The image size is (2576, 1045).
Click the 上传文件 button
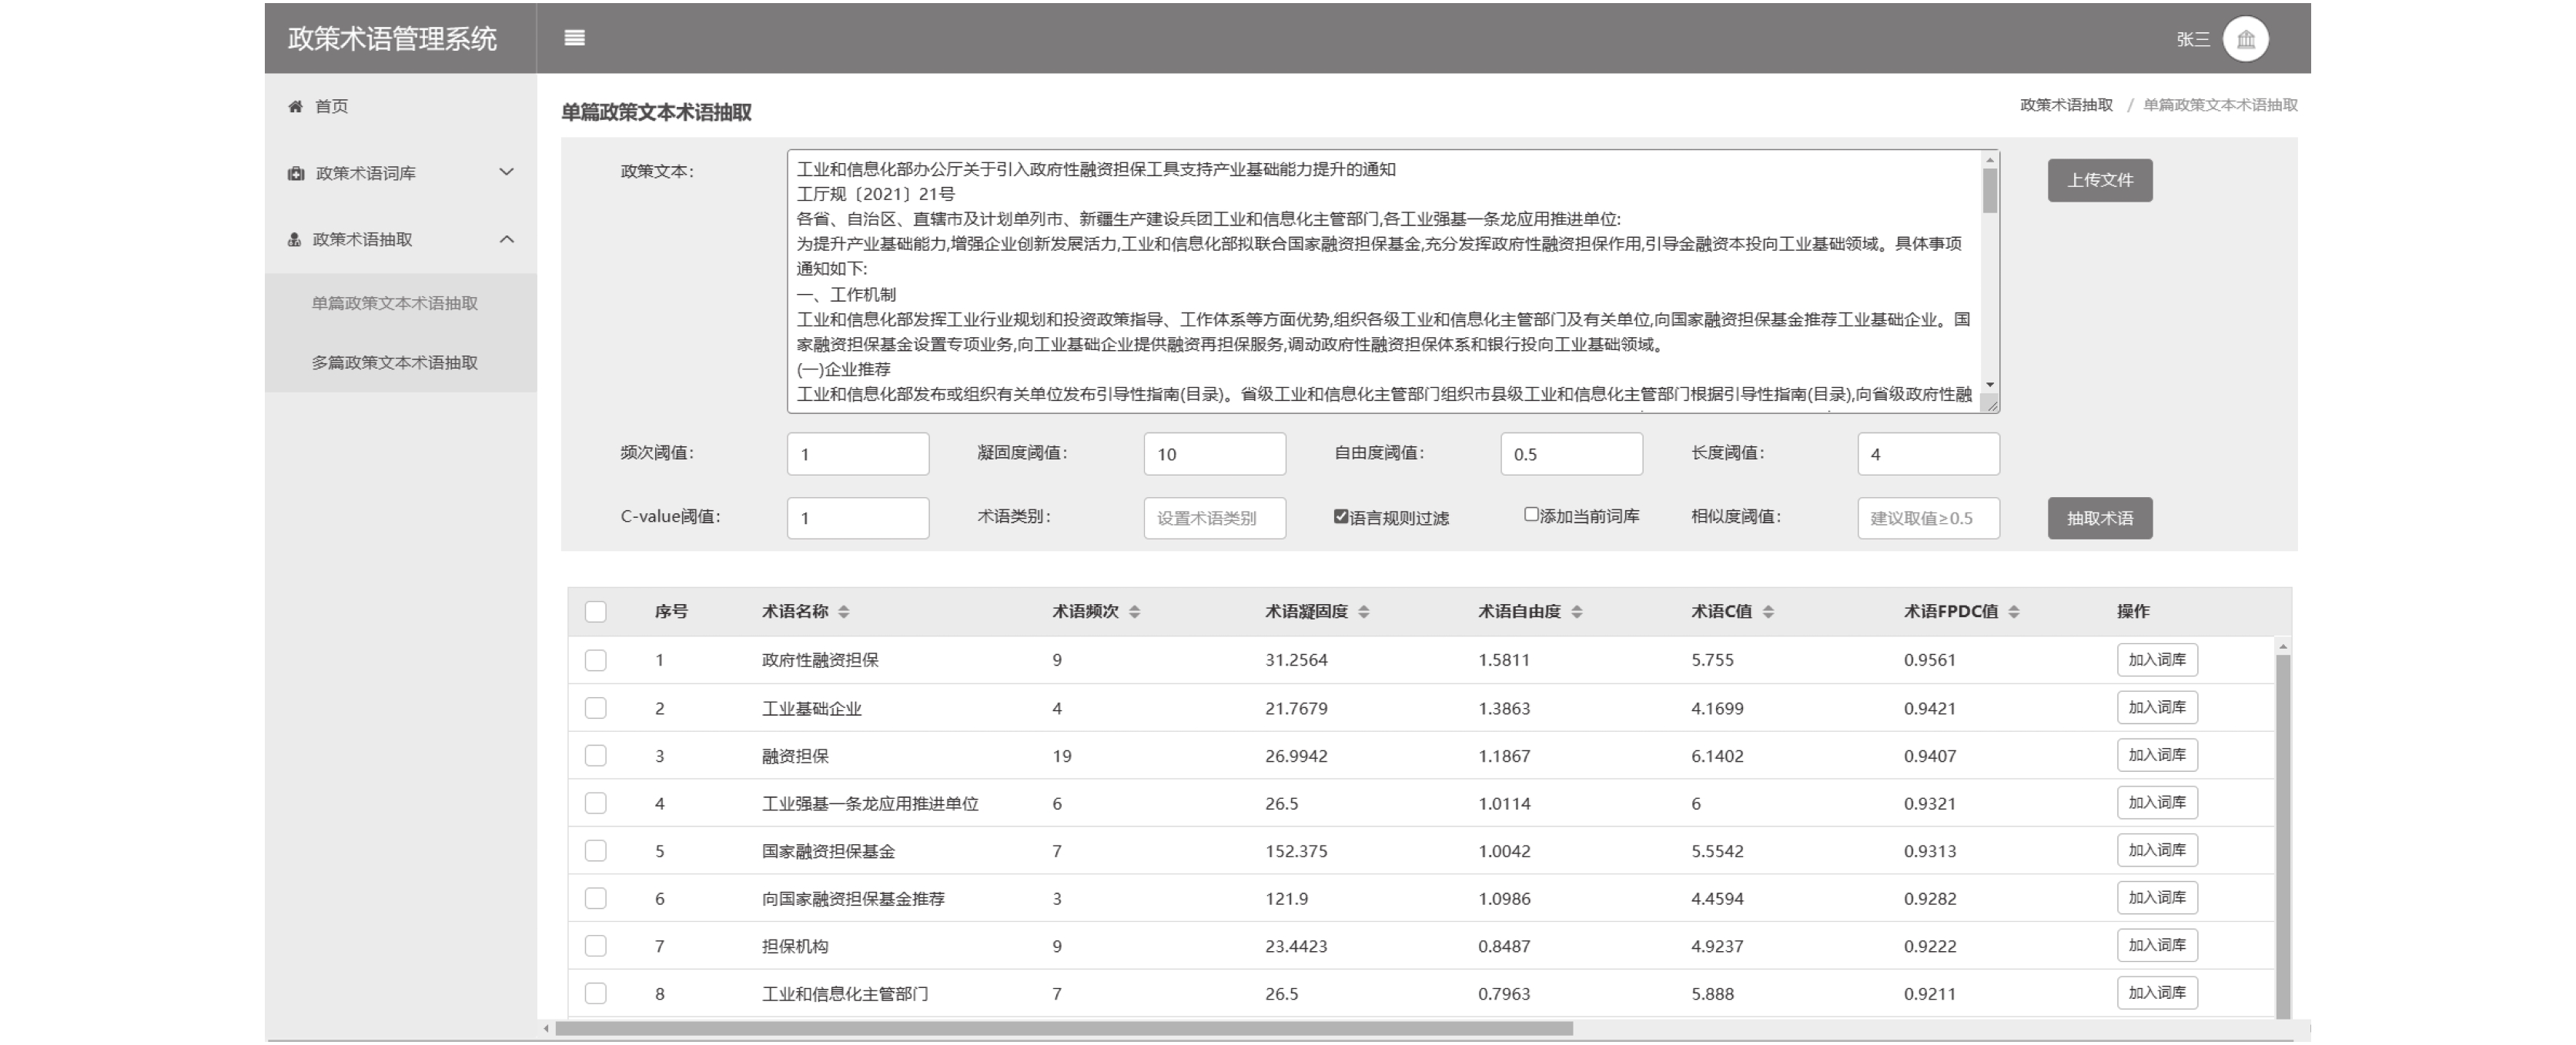2100,180
